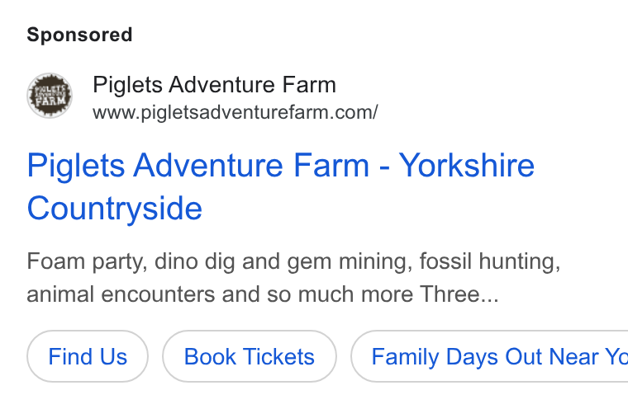Click the Foam party description line
The width and height of the screenshot is (628, 409).
pyautogui.click(x=293, y=261)
